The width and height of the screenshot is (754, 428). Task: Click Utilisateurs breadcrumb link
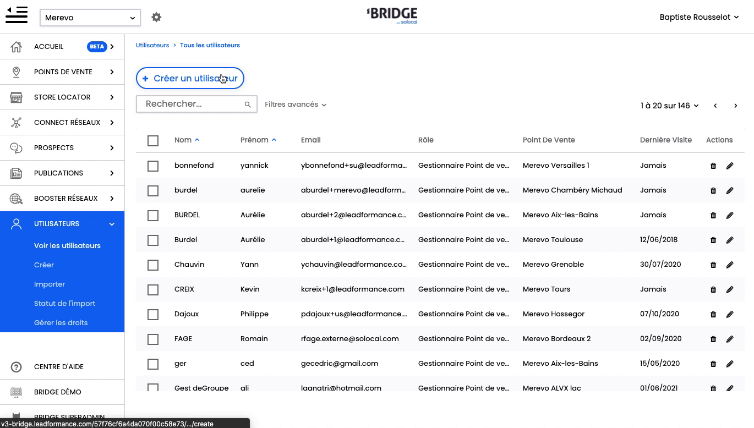pos(152,45)
